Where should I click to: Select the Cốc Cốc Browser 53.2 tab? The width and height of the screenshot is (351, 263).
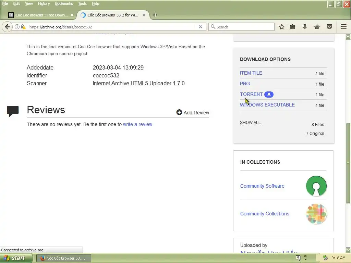[113, 15]
